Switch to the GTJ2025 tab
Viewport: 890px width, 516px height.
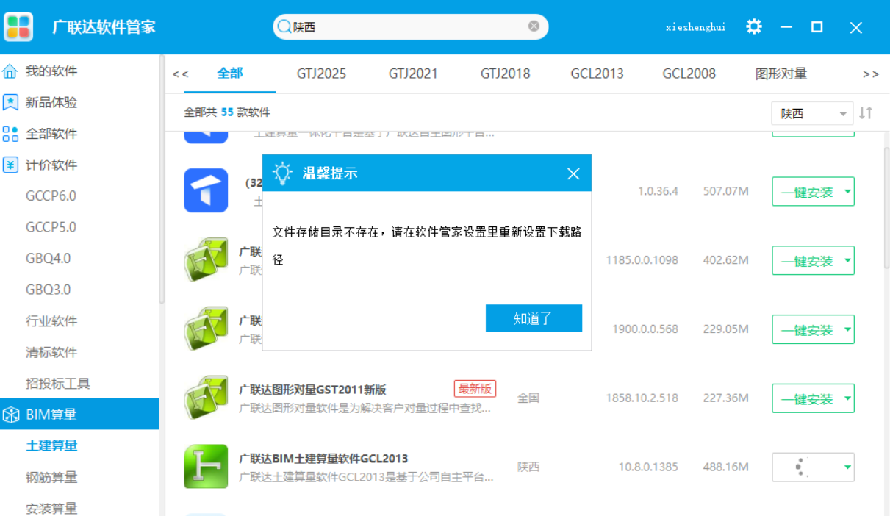(322, 74)
